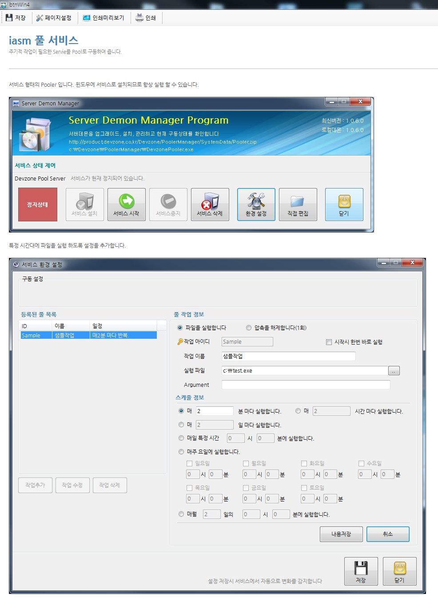Start the service with 서비스 시작
The width and height of the screenshot is (438, 610).
coord(126,205)
